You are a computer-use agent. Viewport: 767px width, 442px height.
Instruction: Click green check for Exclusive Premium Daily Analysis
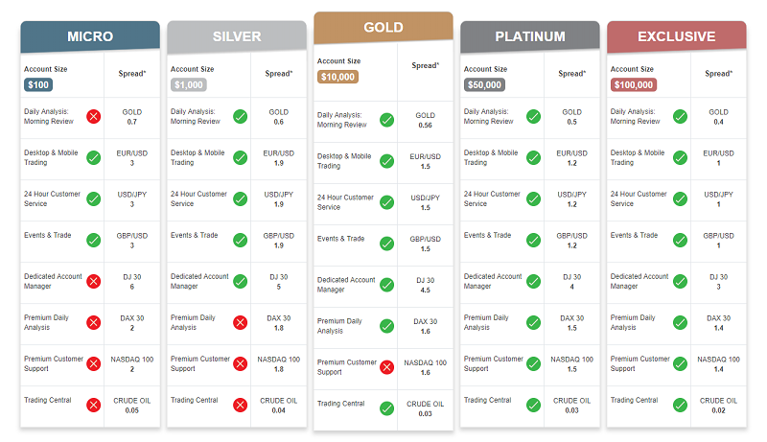click(x=680, y=323)
